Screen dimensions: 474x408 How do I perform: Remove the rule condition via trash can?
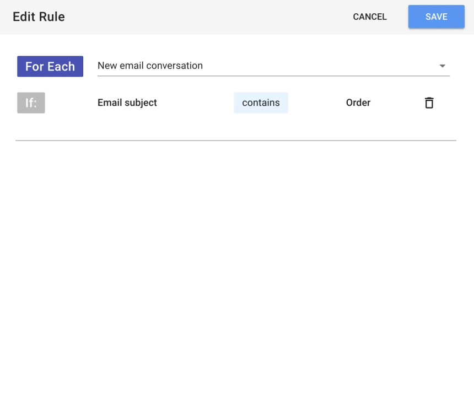tap(429, 103)
